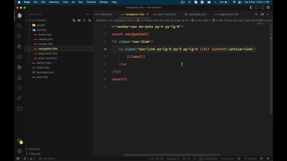Image resolution: width=287 pixels, height=161 pixels.
Task: Open the File menu
Action: (x=35, y=2)
